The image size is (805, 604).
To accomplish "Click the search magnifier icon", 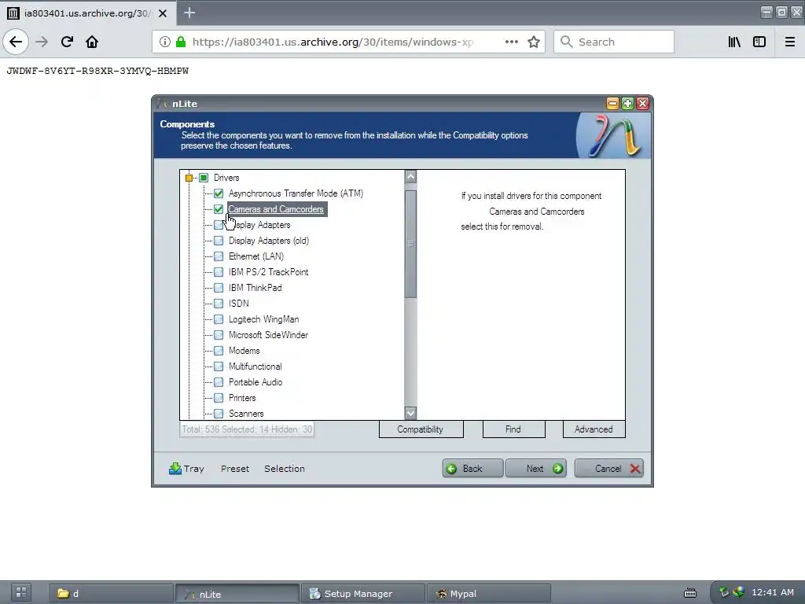I will (x=566, y=42).
